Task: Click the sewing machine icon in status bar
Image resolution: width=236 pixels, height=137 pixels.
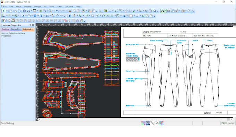Action: point(147,123)
